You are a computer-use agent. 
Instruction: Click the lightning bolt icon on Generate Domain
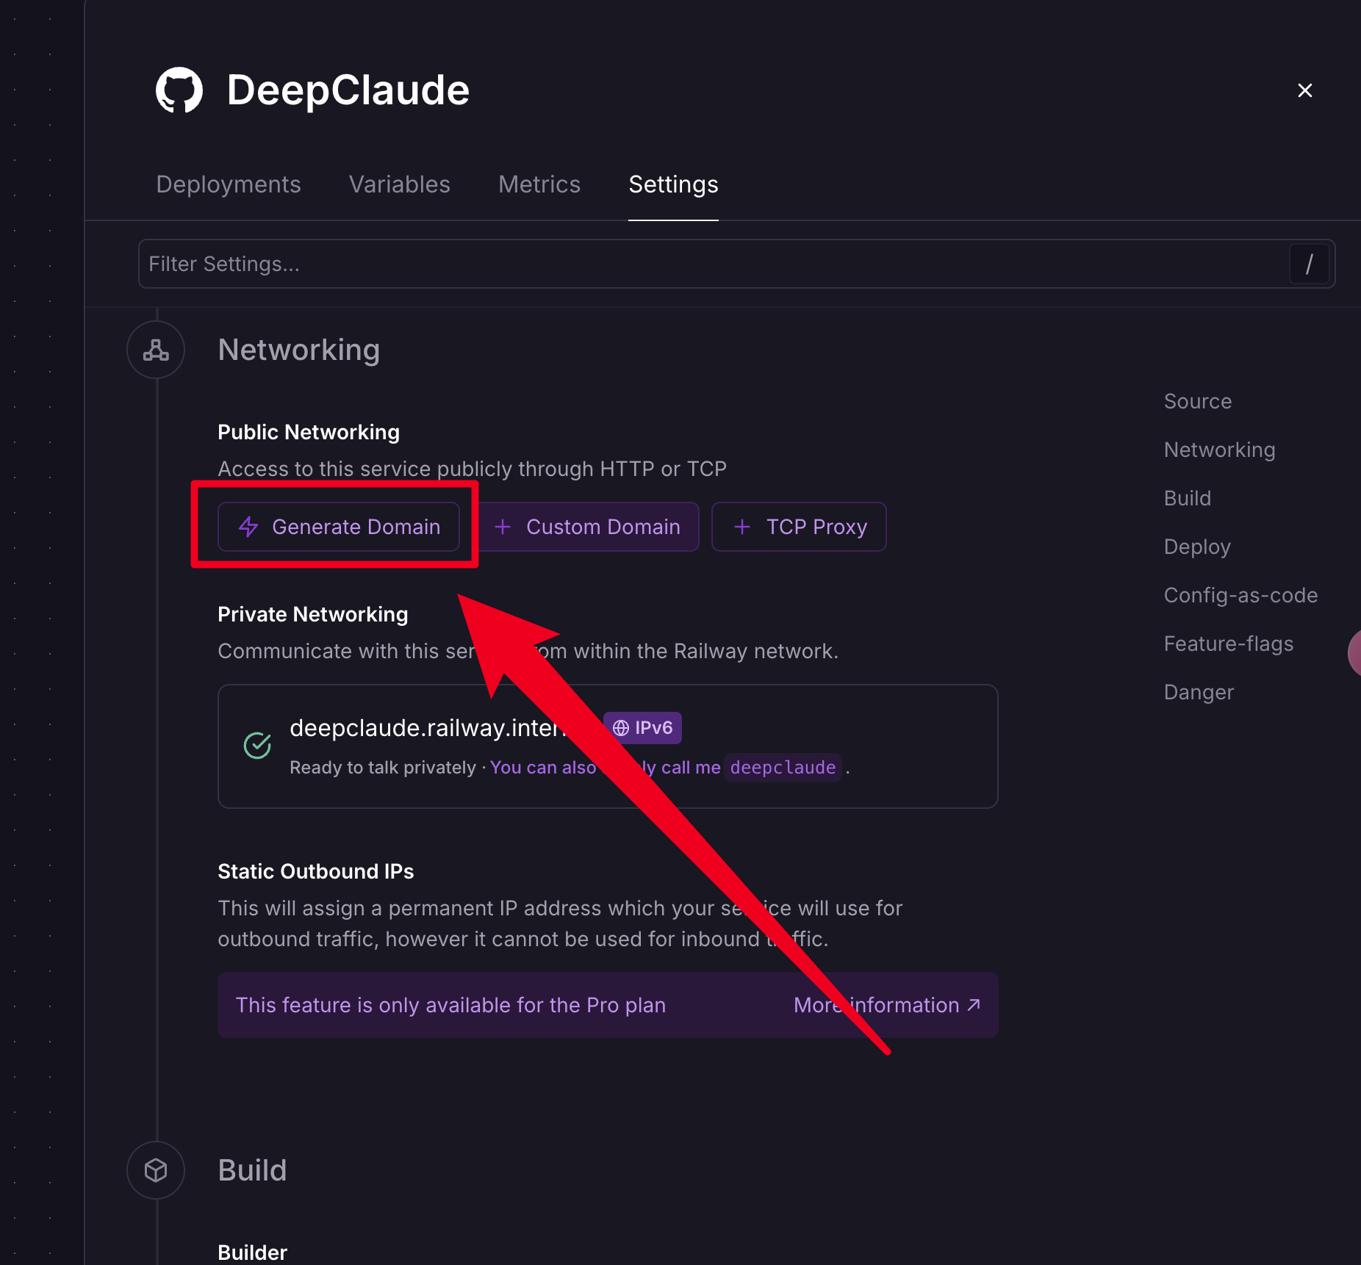tap(248, 527)
